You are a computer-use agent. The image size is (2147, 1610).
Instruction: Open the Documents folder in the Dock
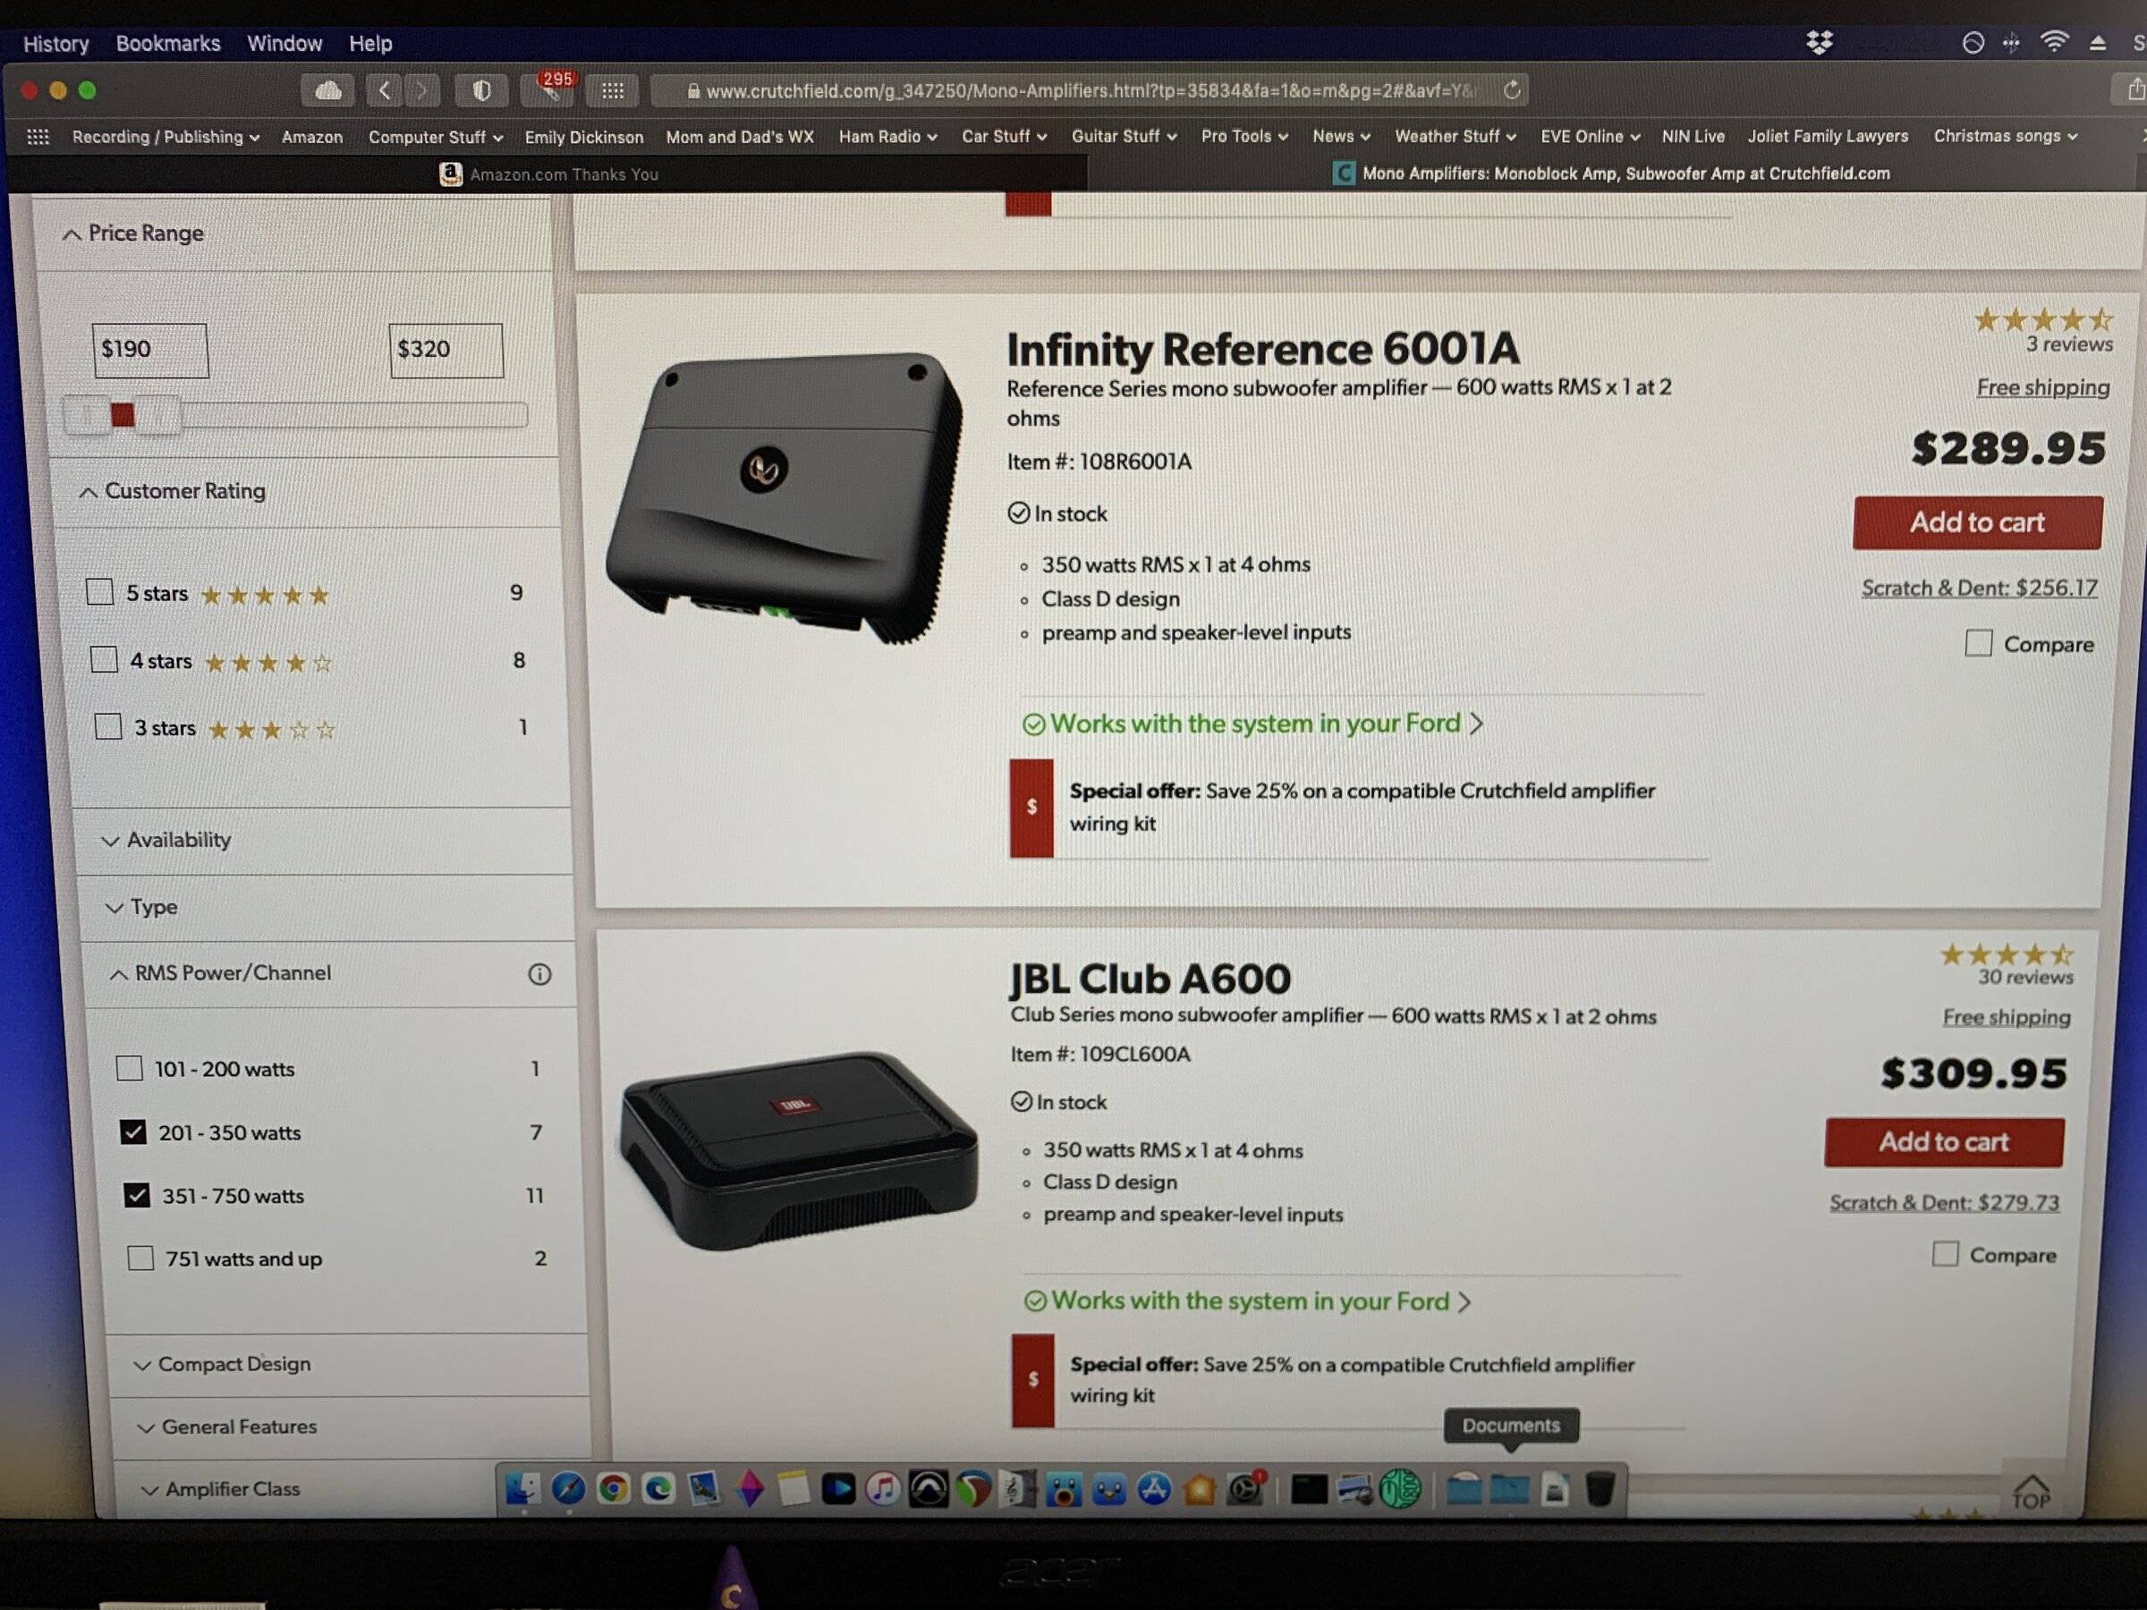[1509, 1487]
